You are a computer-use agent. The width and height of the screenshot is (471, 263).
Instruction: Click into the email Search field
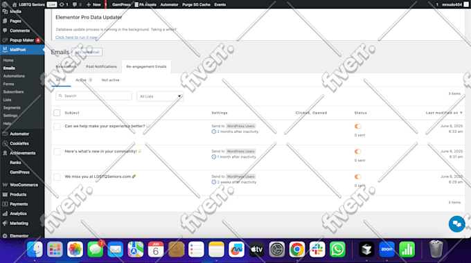94,96
